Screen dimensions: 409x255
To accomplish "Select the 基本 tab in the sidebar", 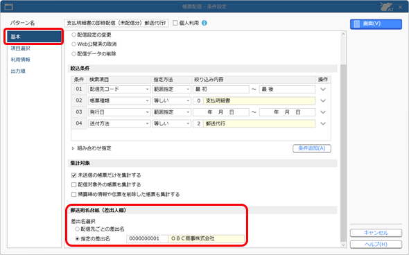I will click(x=34, y=37).
